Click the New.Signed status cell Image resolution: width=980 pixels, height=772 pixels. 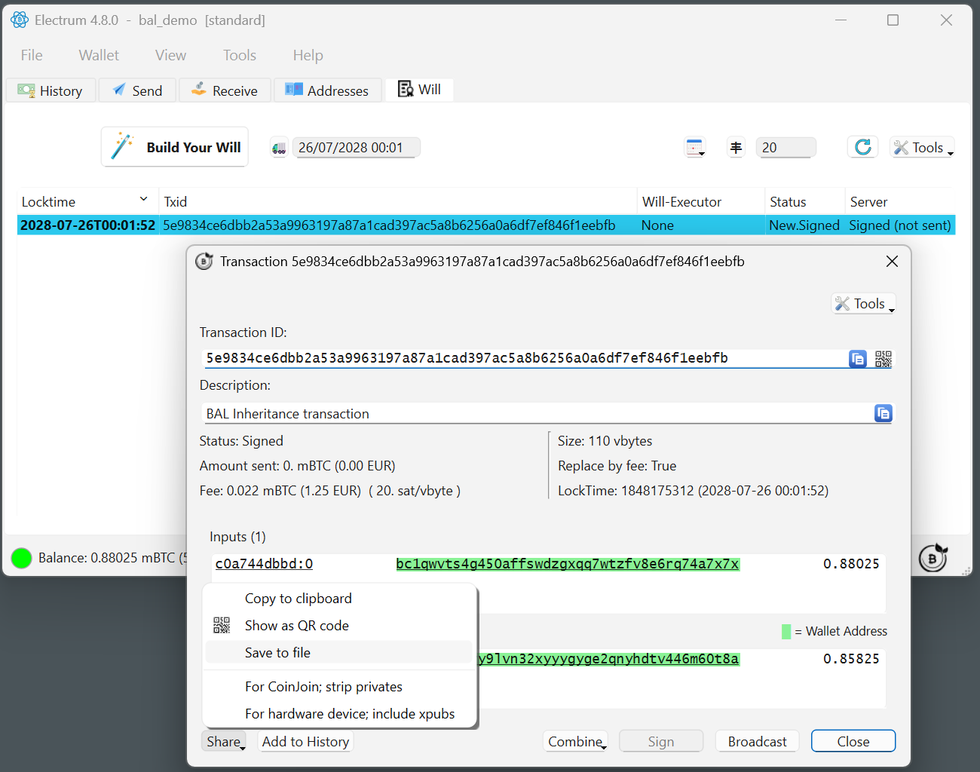pyautogui.click(x=804, y=225)
